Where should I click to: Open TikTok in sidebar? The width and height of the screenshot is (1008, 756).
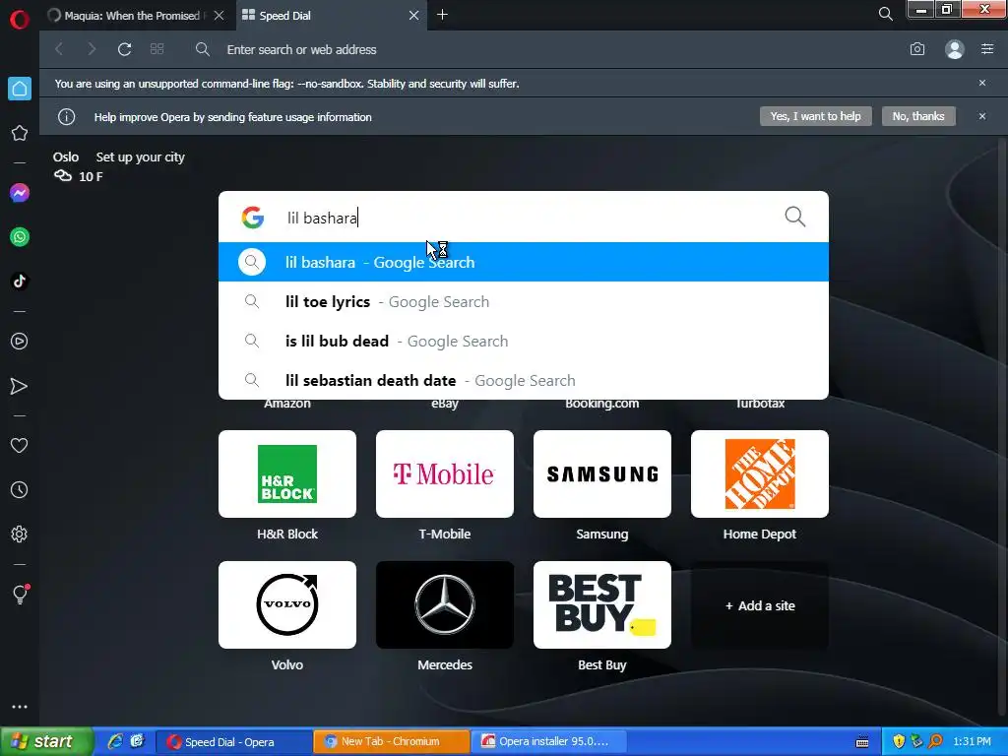(x=20, y=281)
